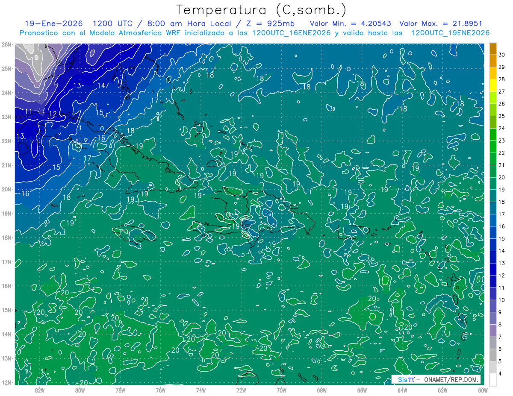The width and height of the screenshot is (513, 396).
Task: Click the longitude label "74W"
Action: (x=201, y=390)
